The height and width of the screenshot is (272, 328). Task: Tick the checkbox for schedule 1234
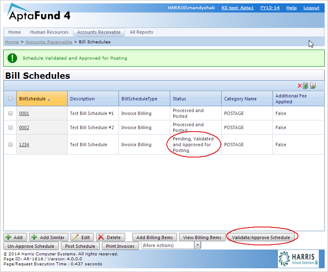tap(10, 145)
